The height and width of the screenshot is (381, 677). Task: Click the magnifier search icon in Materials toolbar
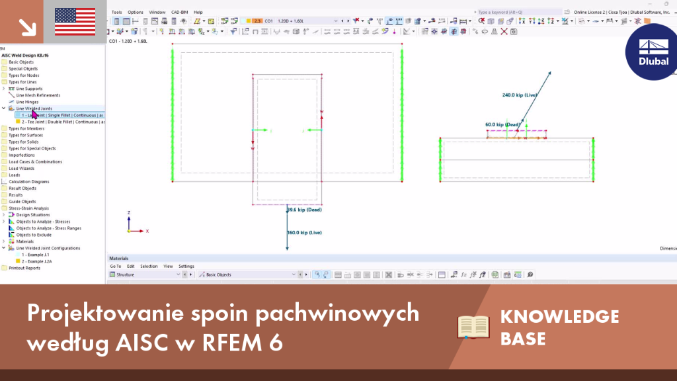530,275
